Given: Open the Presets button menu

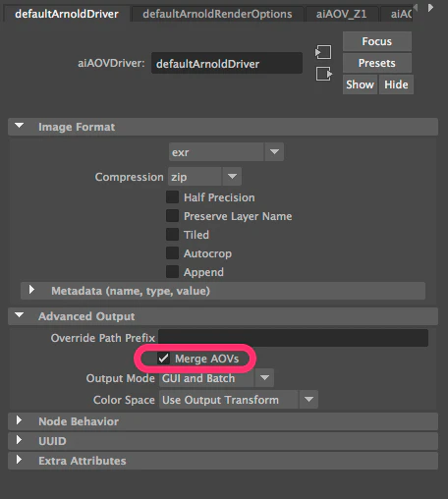Looking at the screenshot, I should pos(377,63).
